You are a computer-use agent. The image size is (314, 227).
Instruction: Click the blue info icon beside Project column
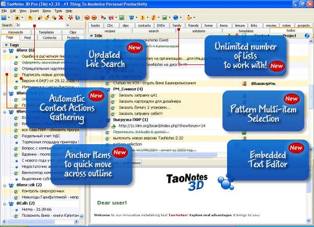[x=307, y=36]
